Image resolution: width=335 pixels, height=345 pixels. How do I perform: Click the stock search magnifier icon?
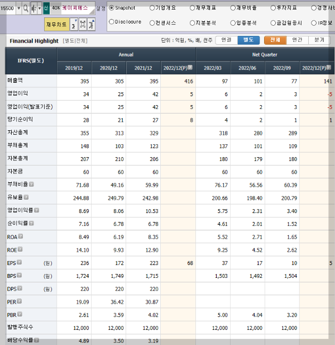(x=26, y=8)
